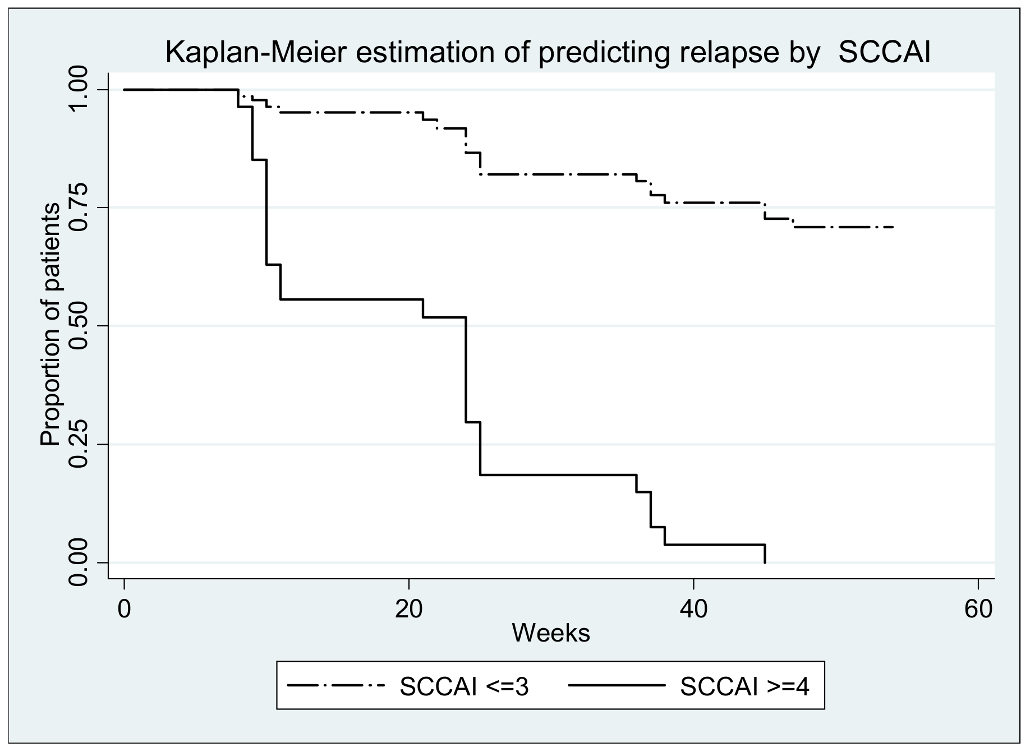Select the "SCCAI >=4" legend text
The height and width of the screenshot is (752, 1030).
pyautogui.click(x=744, y=686)
